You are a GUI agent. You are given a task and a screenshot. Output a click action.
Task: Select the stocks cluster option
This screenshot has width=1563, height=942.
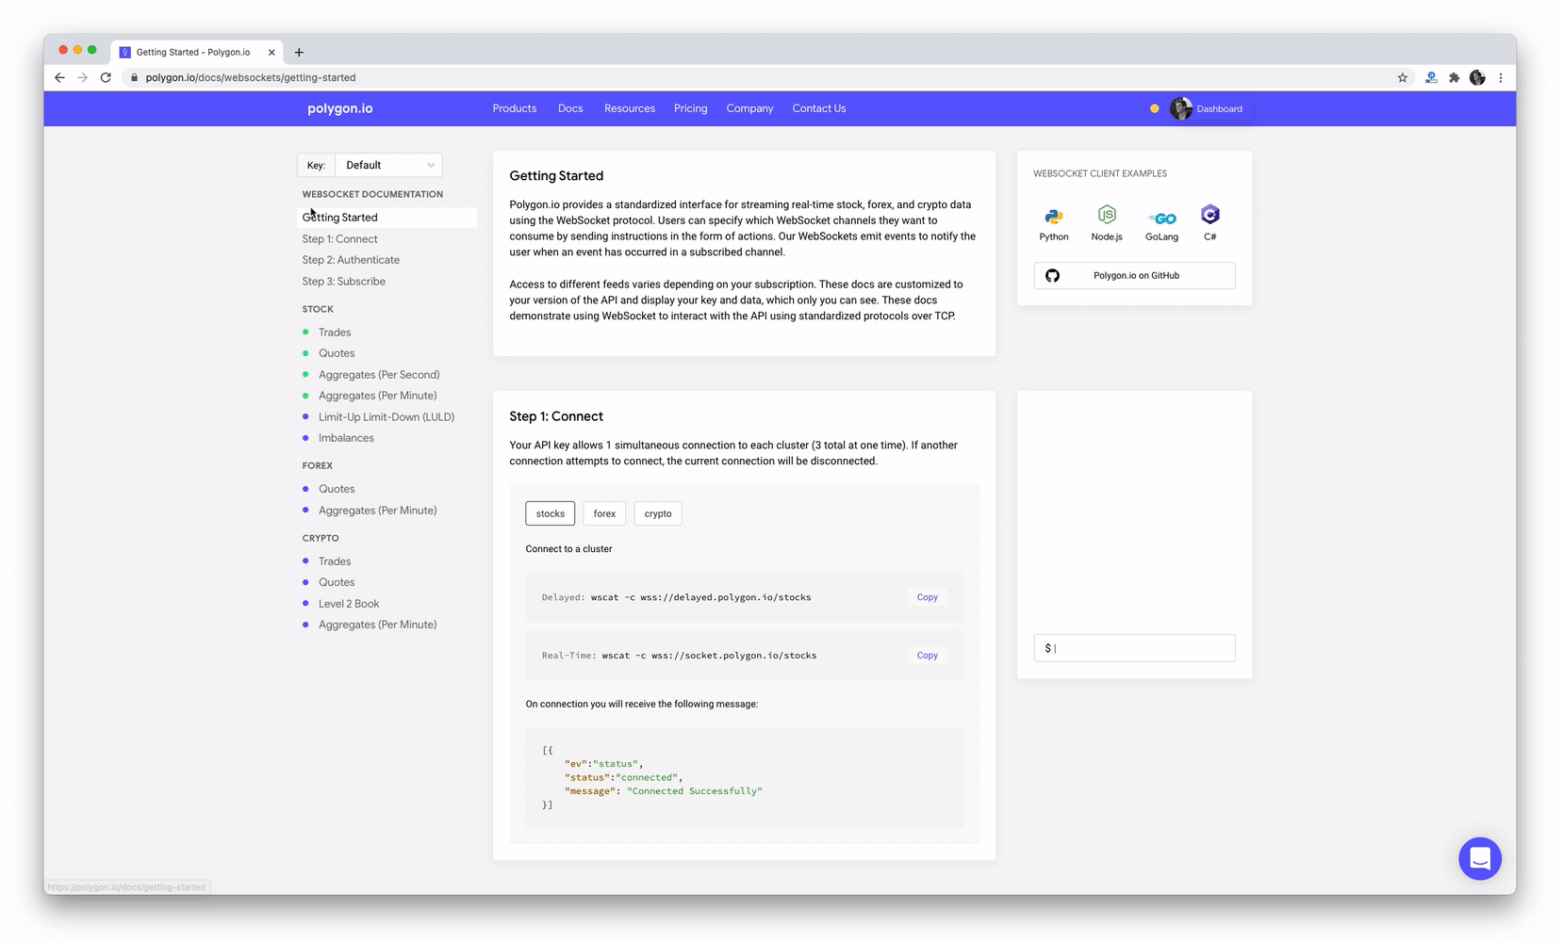point(550,513)
